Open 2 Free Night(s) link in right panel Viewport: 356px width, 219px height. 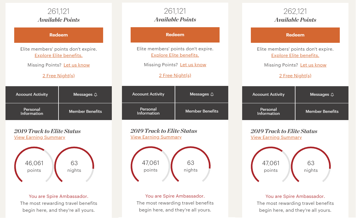click(x=295, y=76)
